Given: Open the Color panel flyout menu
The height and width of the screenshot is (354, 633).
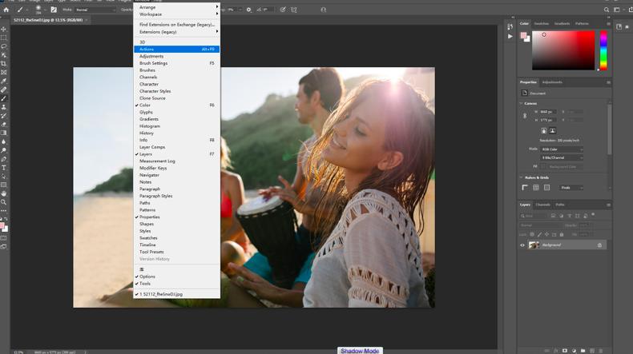Looking at the screenshot, I should [x=608, y=24].
